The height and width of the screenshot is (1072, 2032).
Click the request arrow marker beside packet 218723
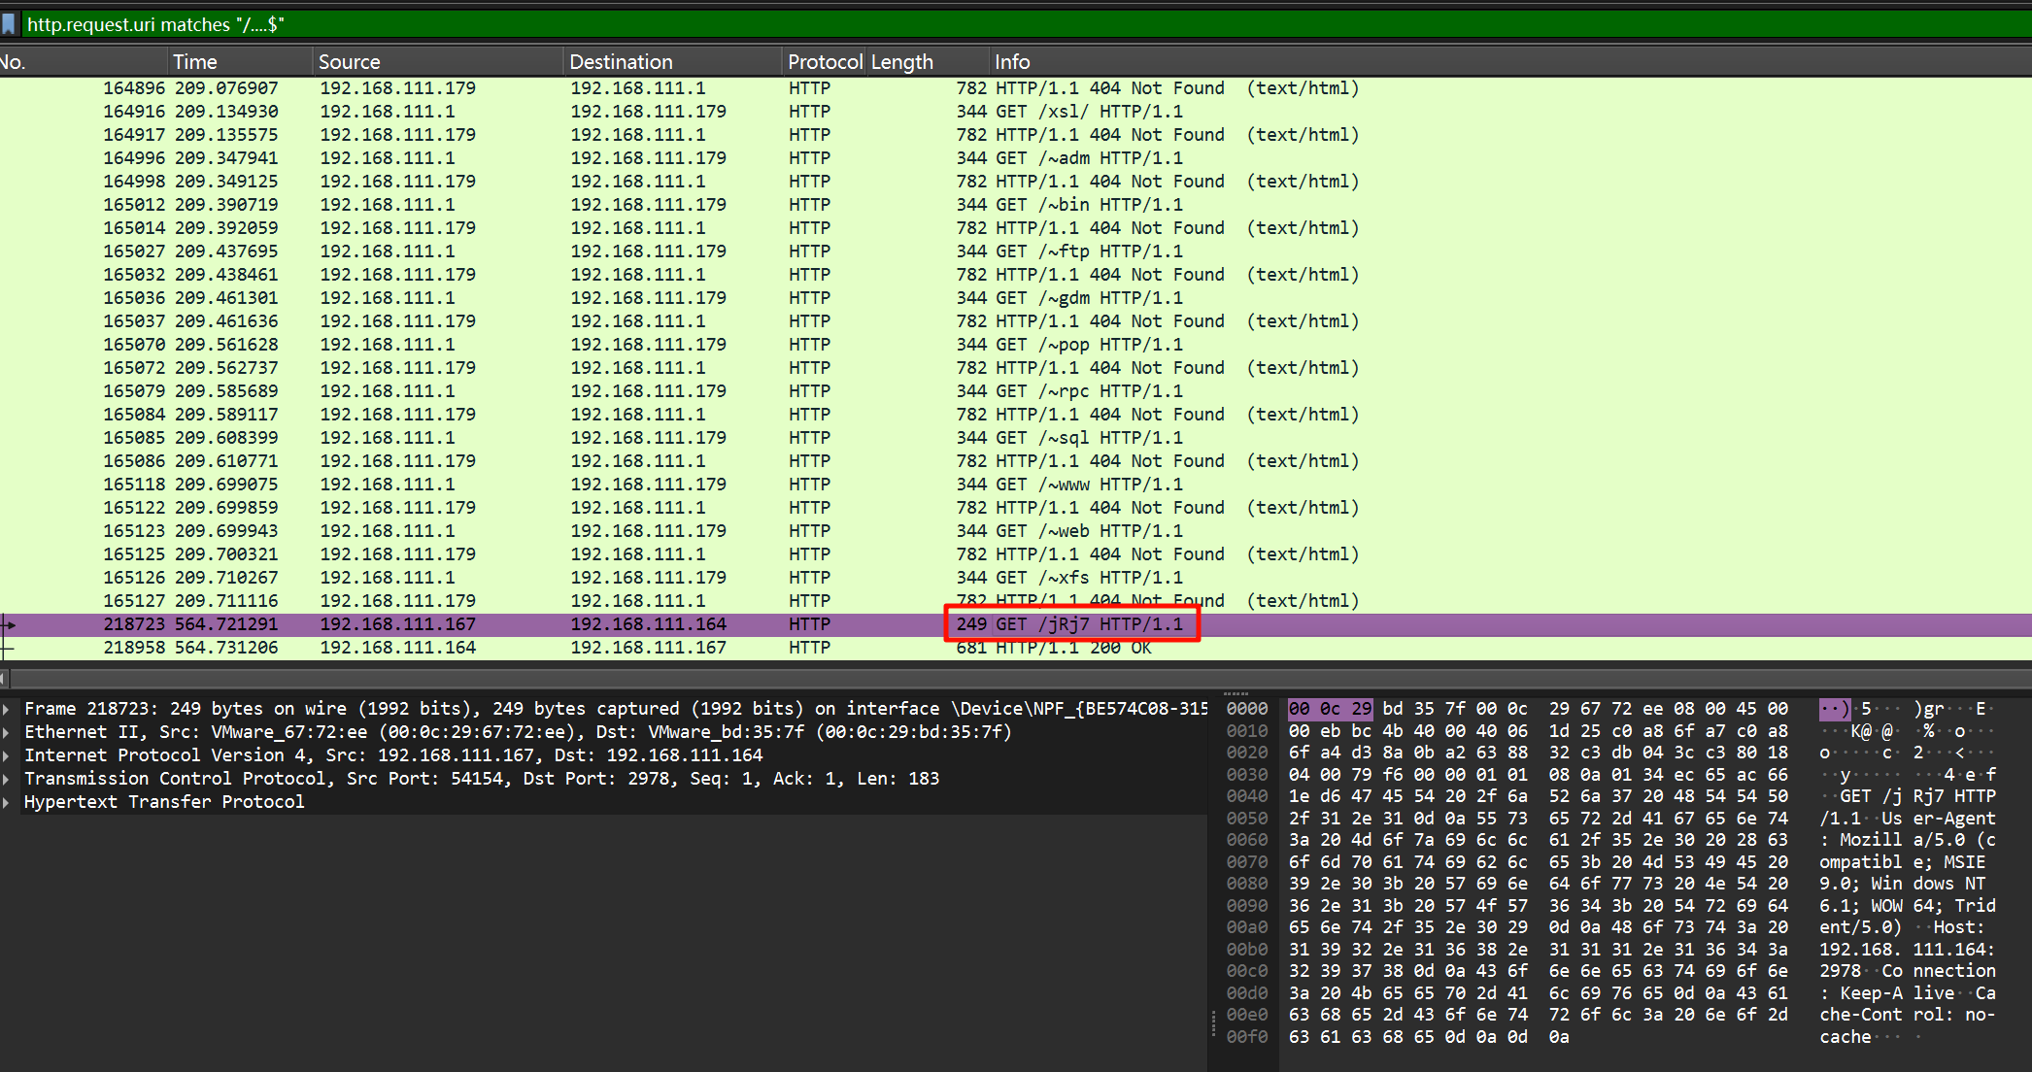click(x=9, y=624)
